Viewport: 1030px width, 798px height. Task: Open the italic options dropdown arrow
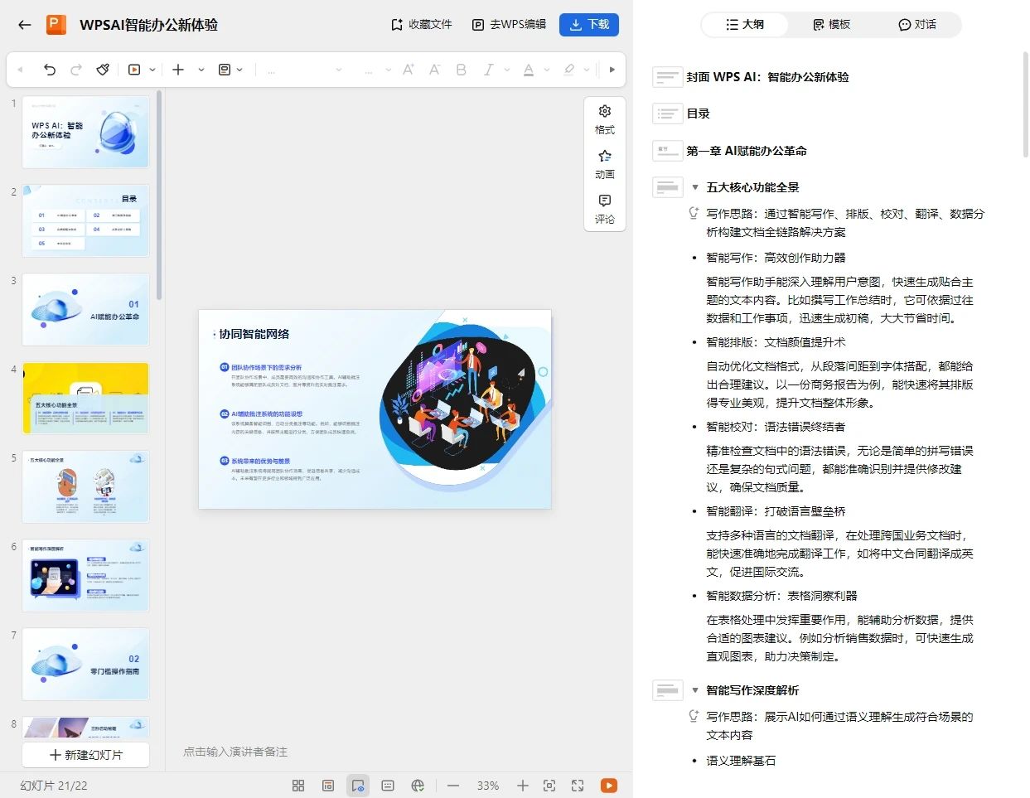coord(506,70)
